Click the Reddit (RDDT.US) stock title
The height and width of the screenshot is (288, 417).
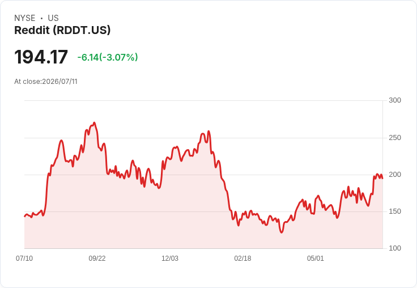click(62, 30)
